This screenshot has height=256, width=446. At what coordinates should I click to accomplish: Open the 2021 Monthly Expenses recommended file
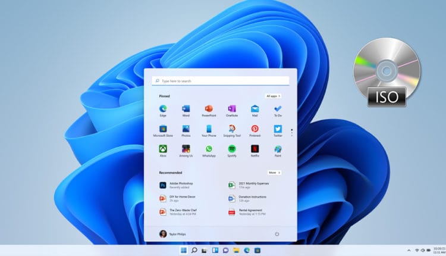coord(250,185)
